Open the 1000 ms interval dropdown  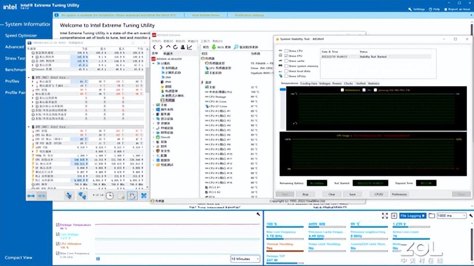(452, 216)
